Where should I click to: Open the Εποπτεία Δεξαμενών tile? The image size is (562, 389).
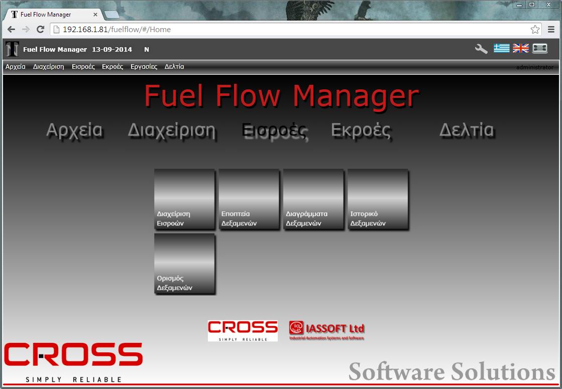point(249,199)
